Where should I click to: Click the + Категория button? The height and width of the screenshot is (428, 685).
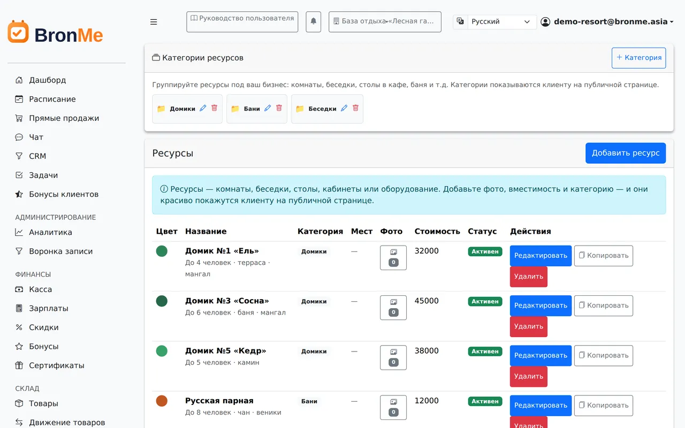[638, 58]
